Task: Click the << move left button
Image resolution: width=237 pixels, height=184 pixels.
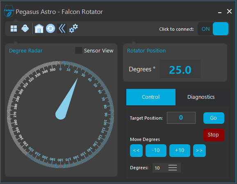Action: 136,150
